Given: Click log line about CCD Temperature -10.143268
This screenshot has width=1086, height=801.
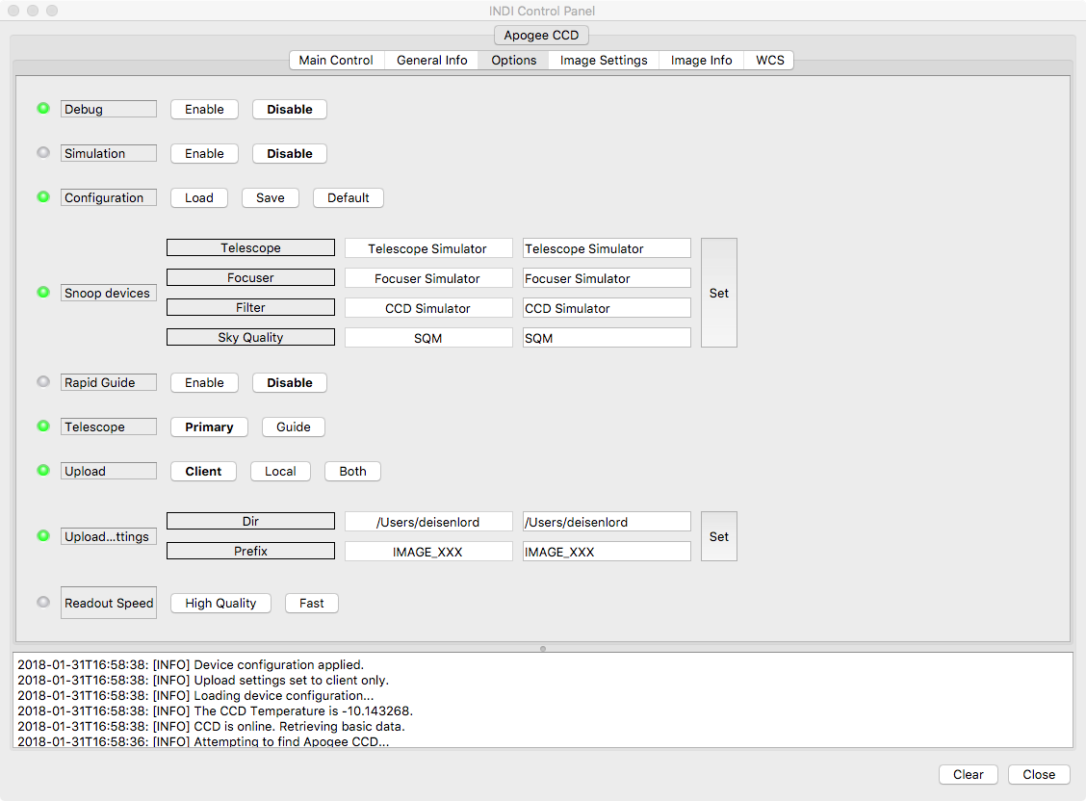Looking at the screenshot, I should click(216, 711).
